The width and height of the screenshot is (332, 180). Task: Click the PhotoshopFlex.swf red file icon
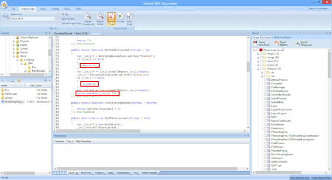coord(261,50)
